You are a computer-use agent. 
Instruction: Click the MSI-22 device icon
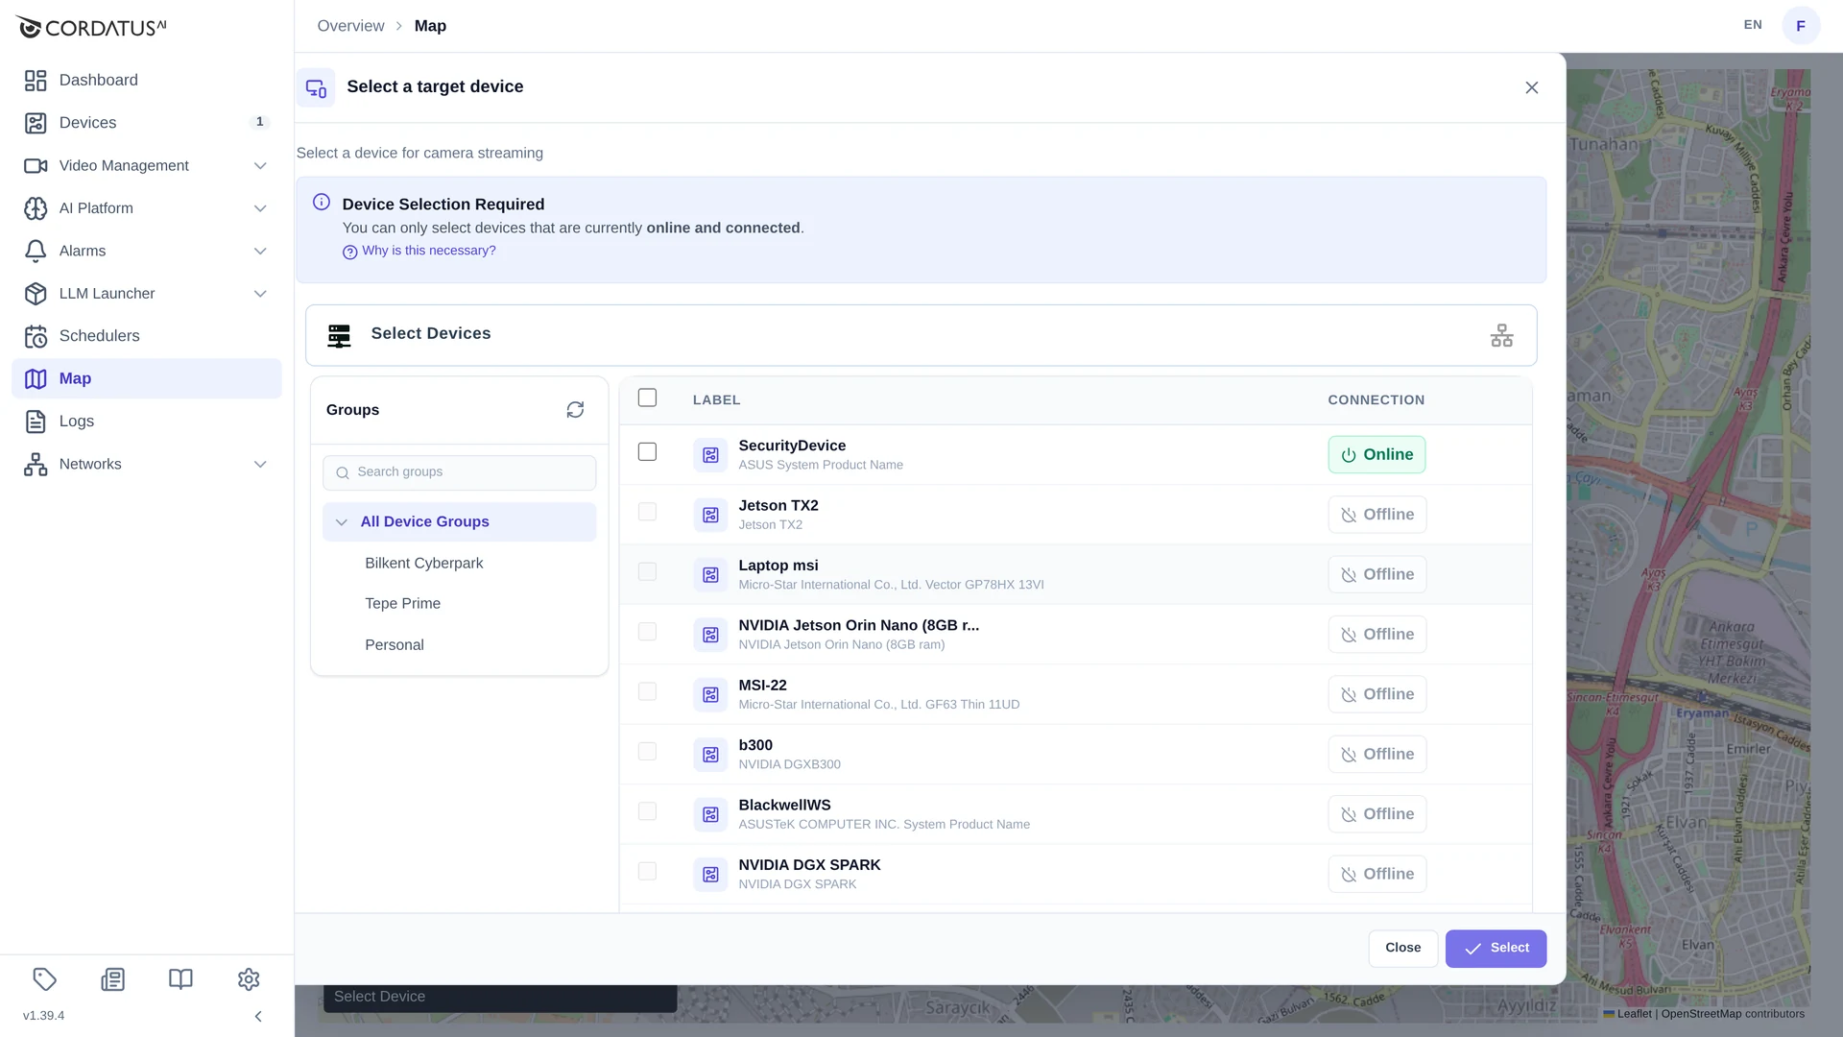[710, 694]
